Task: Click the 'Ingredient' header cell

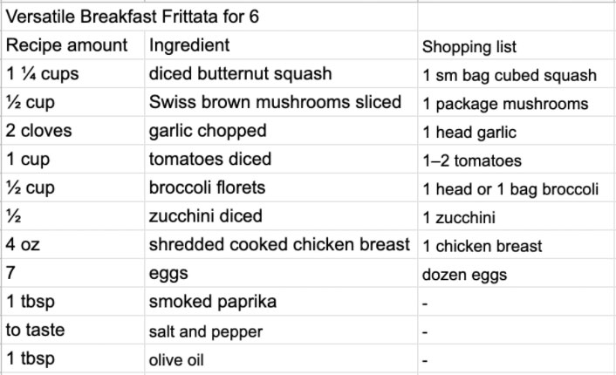Action: coord(281,45)
